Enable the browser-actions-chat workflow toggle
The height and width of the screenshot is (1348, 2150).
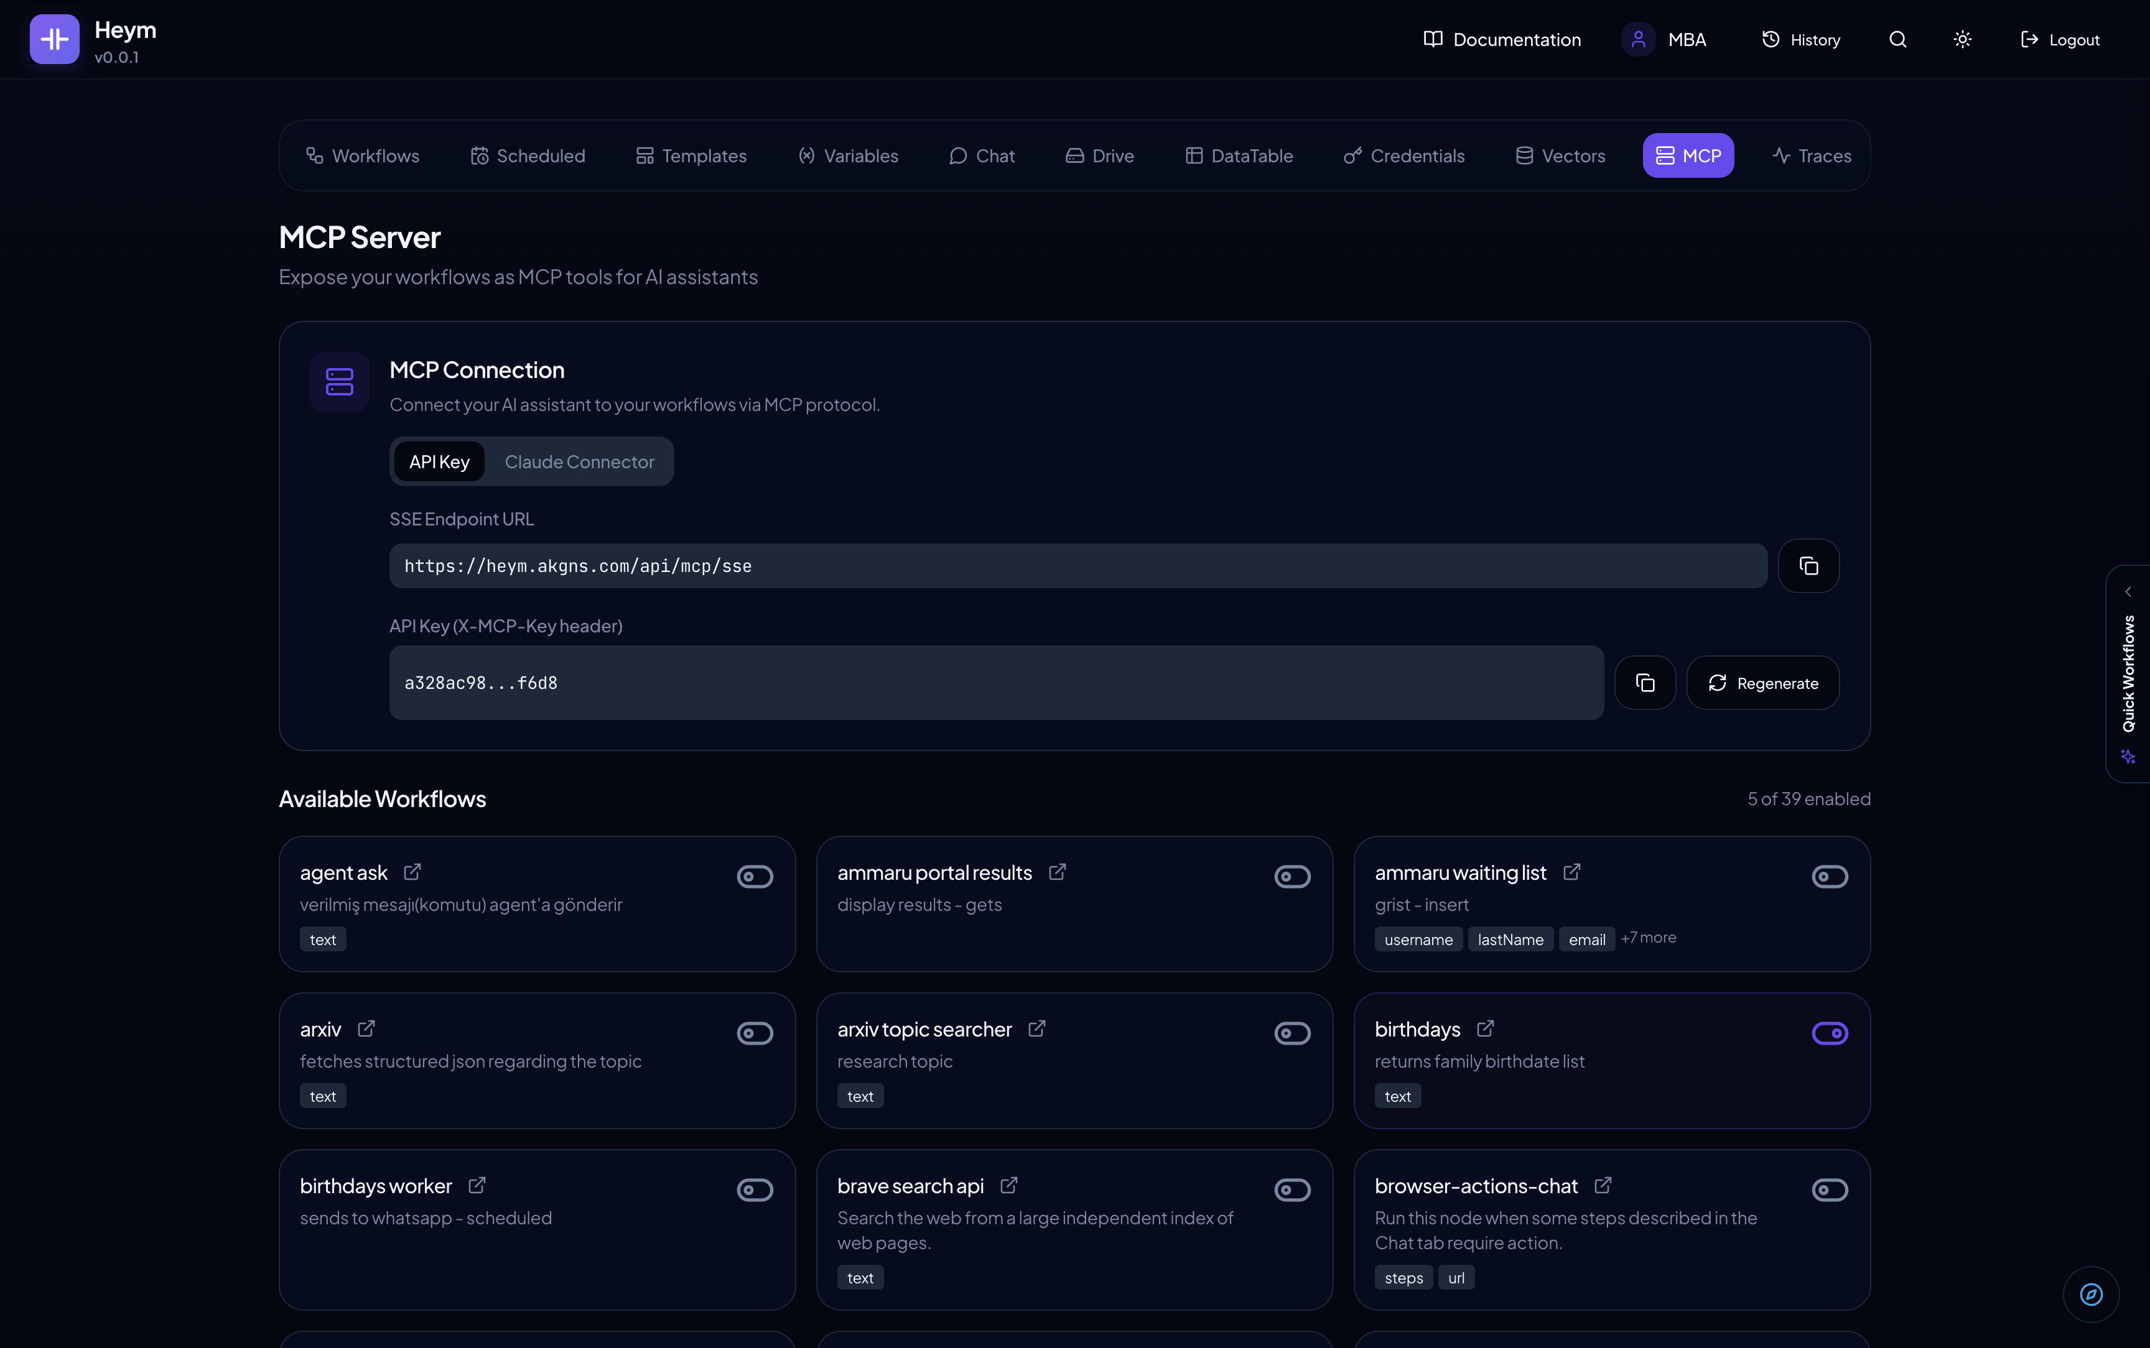point(1829,1190)
